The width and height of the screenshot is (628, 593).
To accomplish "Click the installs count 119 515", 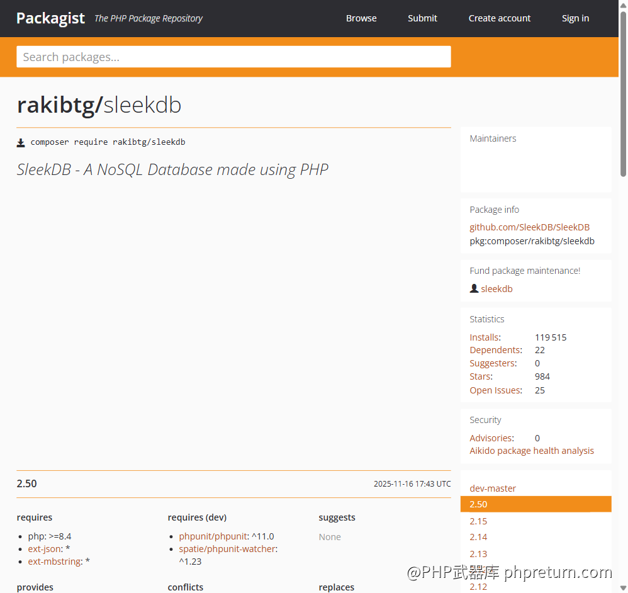I will (x=551, y=337).
